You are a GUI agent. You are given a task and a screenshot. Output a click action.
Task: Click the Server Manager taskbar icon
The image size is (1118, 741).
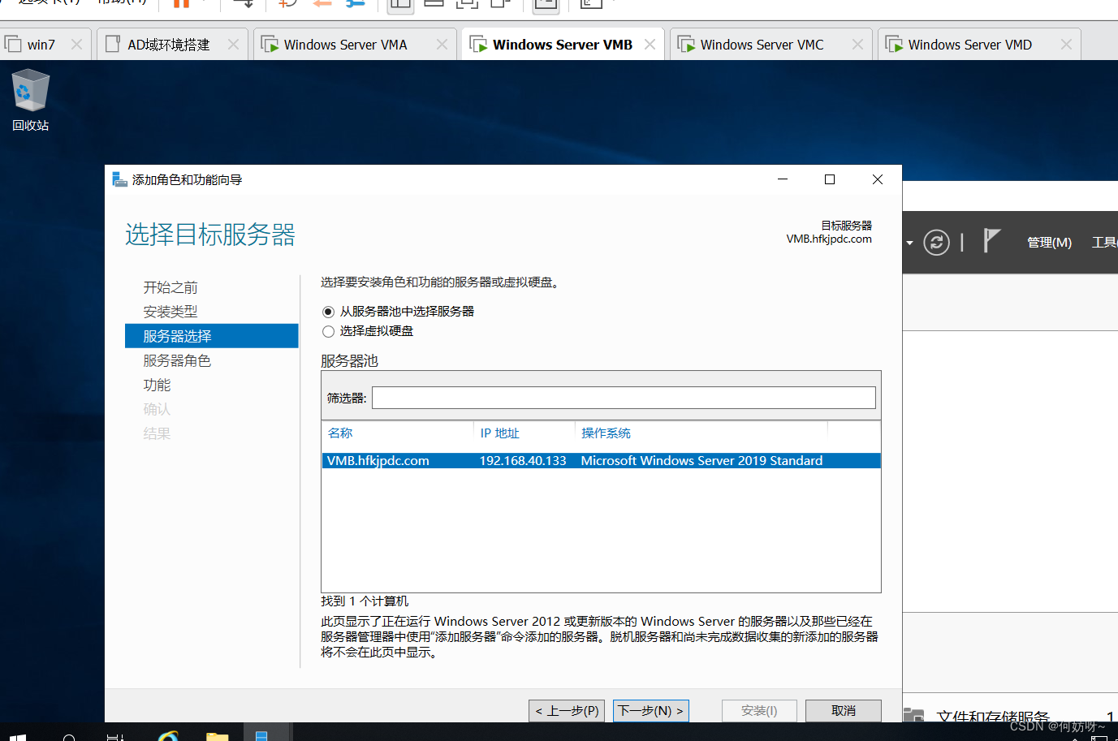click(x=261, y=735)
